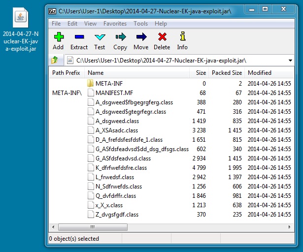Image resolution: width=303 pixels, height=252 pixels.
Task: Select the META-INF folder
Action: (x=109, y=84)
